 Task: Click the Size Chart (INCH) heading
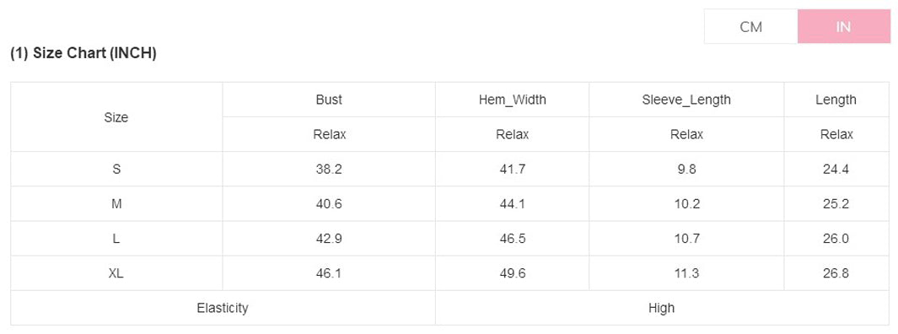[83, 53]
